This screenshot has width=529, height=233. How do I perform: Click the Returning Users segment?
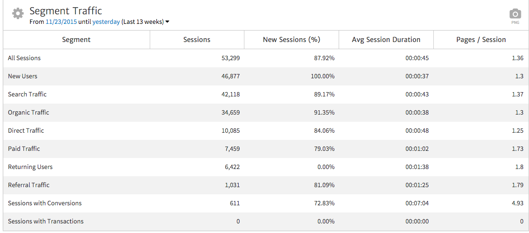click(30, 167)
